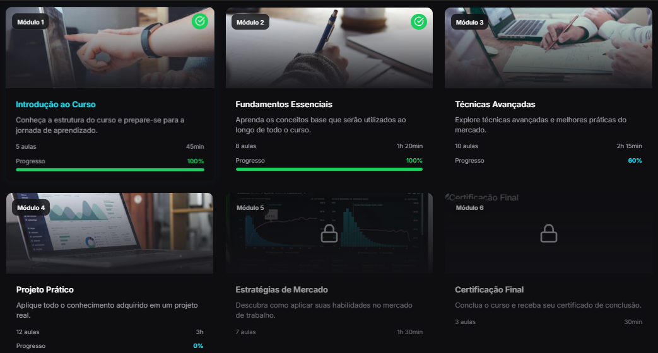Open the Técnicas Avançadas module
The height and width of the screenshot is (353, 658).
pos(495,105)
